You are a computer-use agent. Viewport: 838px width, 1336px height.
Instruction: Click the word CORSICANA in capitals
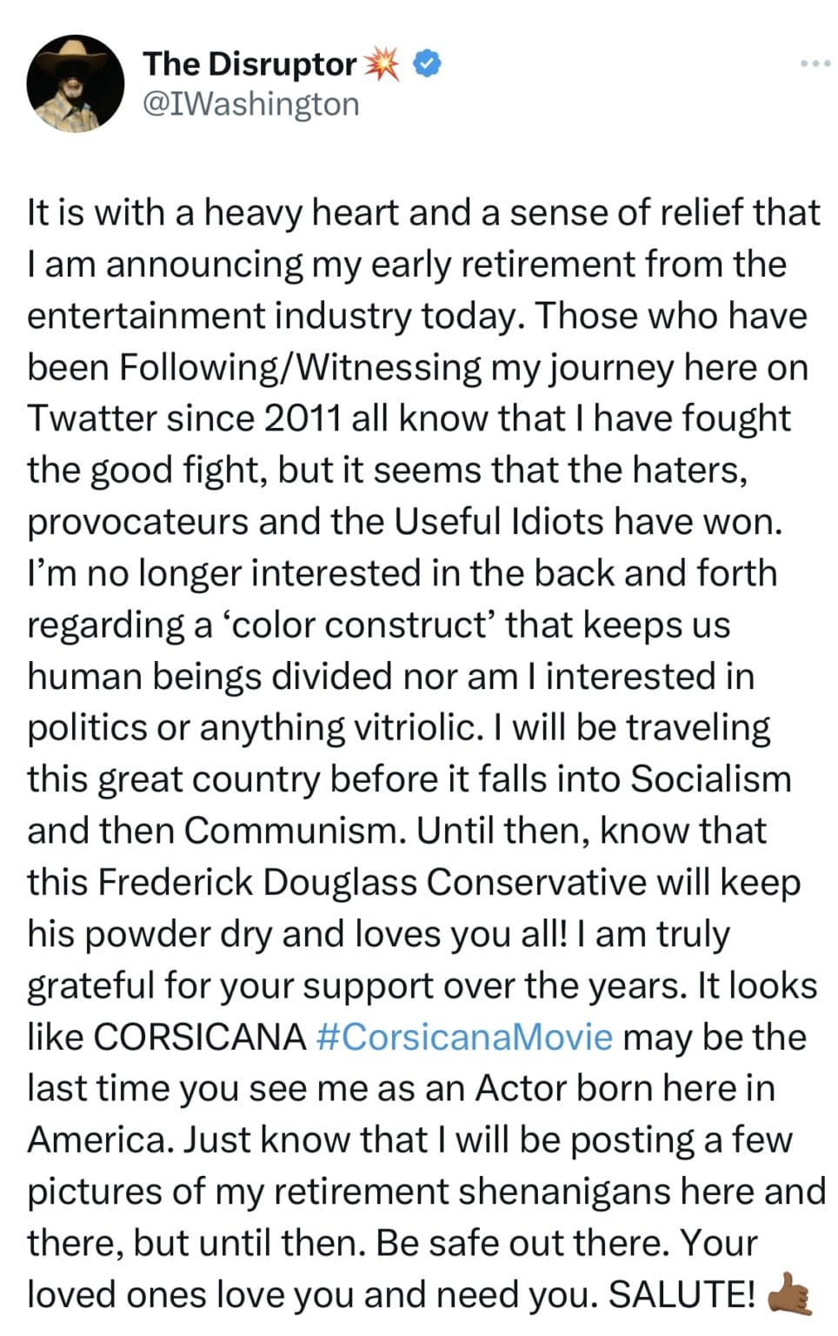coord(200,1037)
